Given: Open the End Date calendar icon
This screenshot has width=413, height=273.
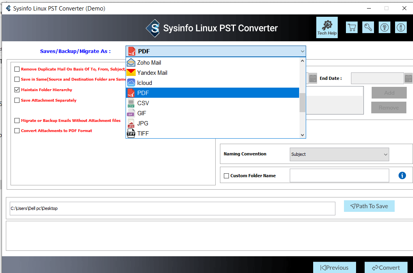Looking at the screenshot, I should (408, 78).
